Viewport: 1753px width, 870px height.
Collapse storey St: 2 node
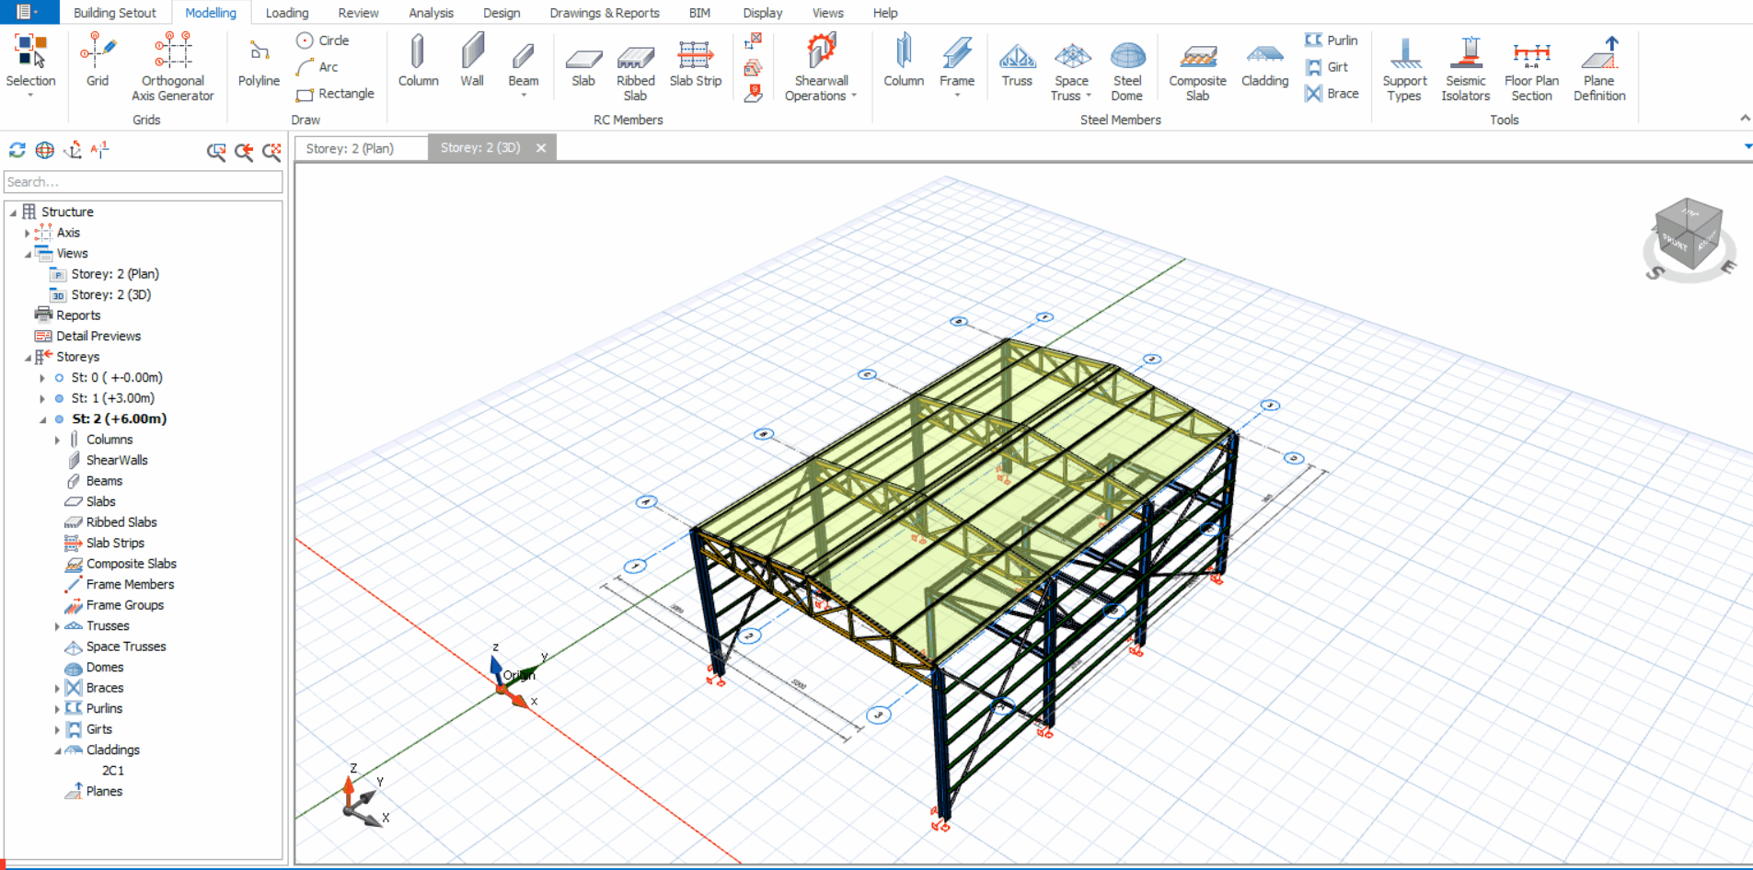tap(42, 419)
